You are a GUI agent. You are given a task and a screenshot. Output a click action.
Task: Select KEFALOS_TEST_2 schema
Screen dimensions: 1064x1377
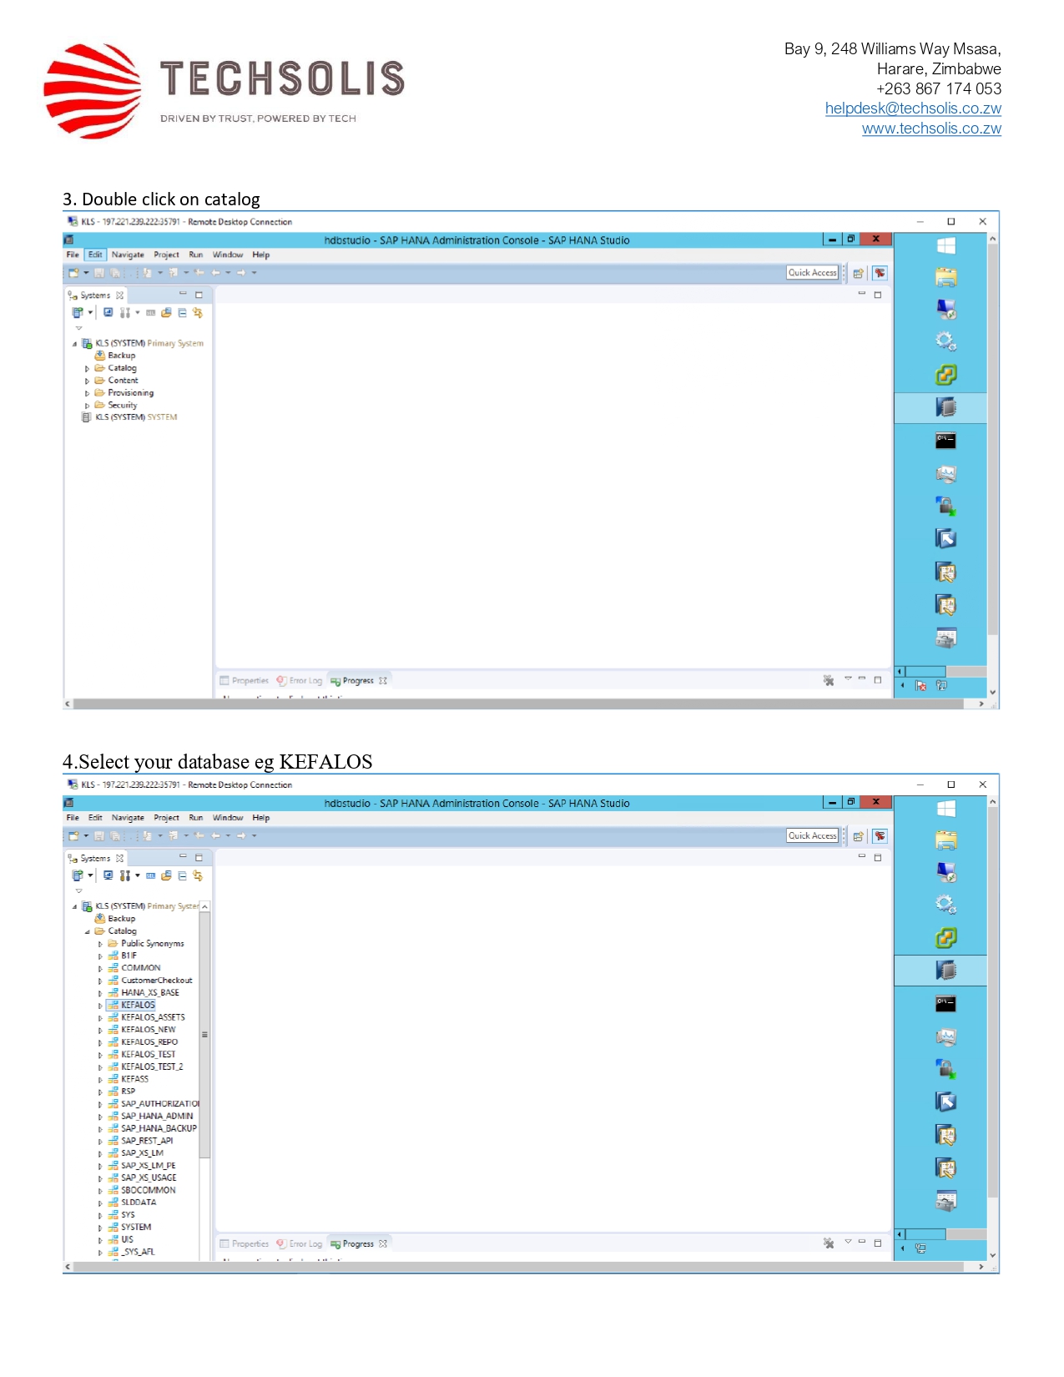pyautogui.click(x=145, y=1067)
